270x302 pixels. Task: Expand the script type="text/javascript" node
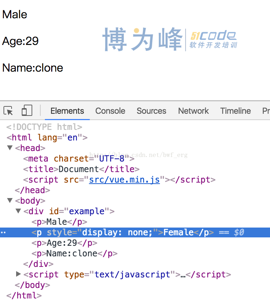18,274
